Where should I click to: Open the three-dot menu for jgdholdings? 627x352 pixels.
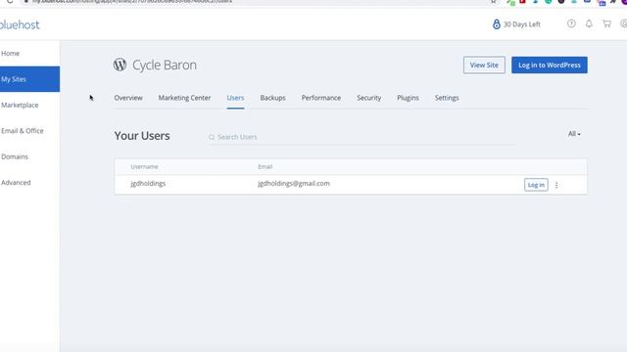(x=556, y=185)
